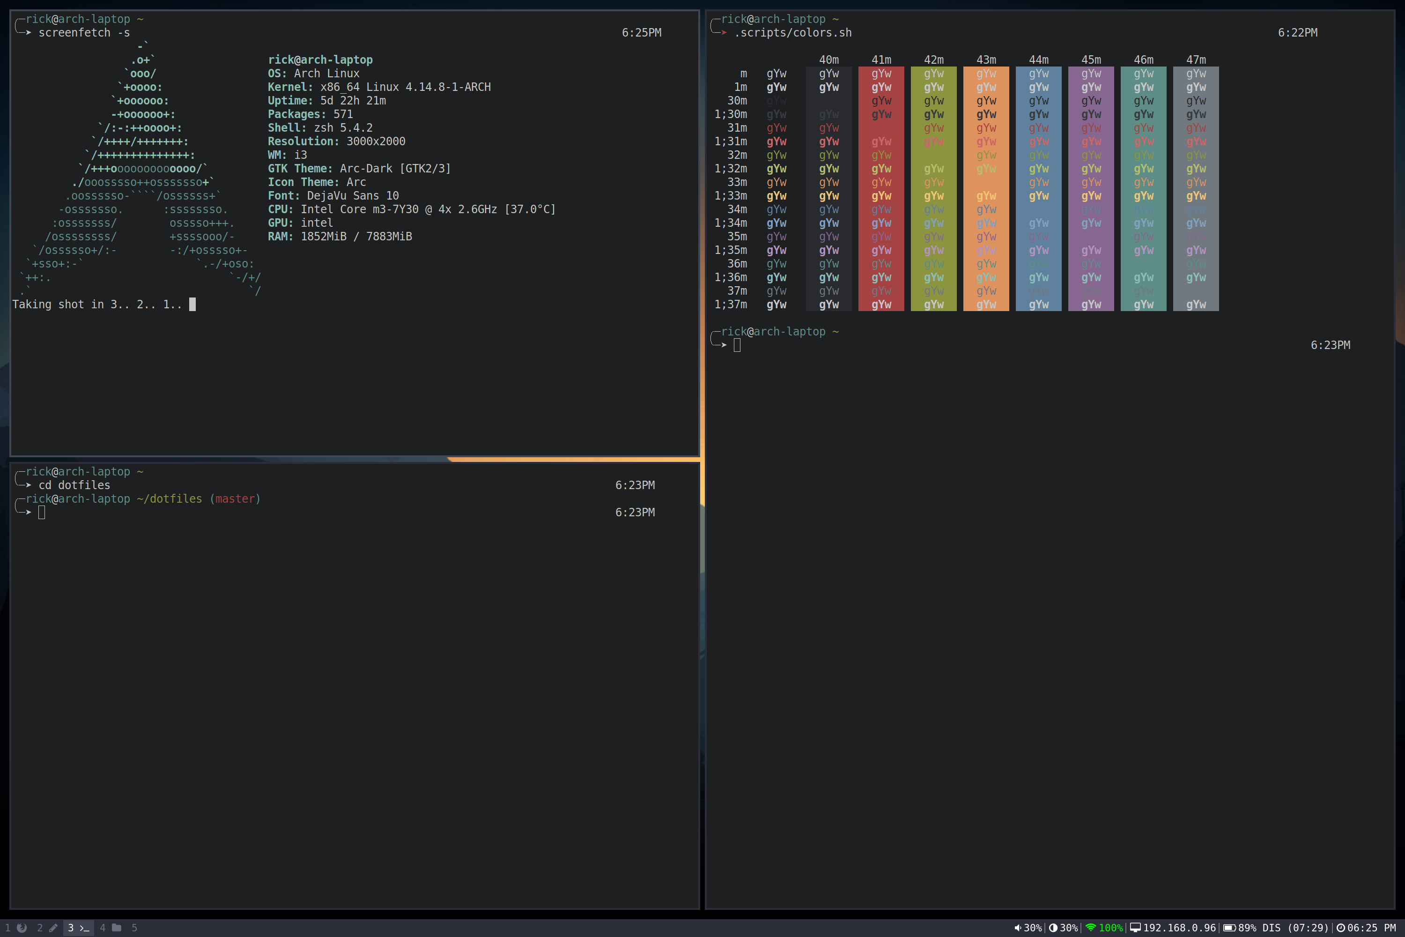Screen dimensions: 1405x937
Task: Click the speaker volume icon in the status bar
Action: tap(1017, 928)
